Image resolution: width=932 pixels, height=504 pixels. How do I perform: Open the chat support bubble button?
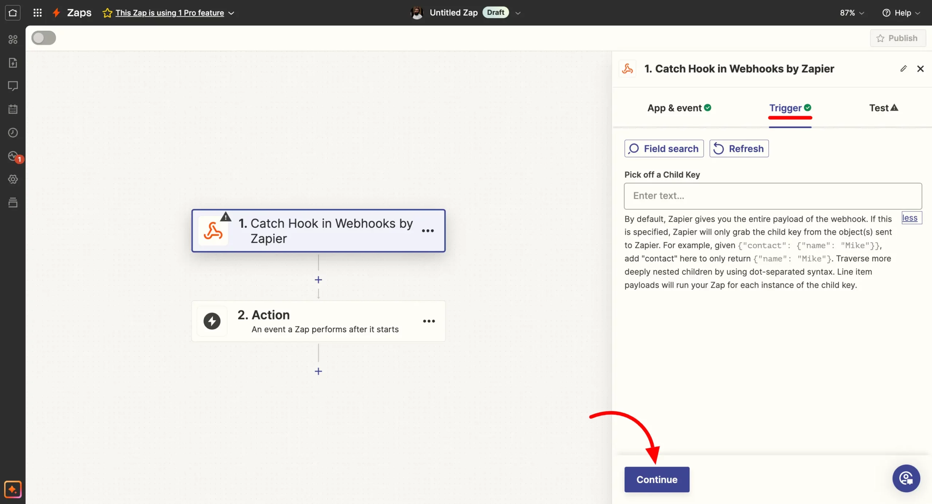(x=906, y=478)
